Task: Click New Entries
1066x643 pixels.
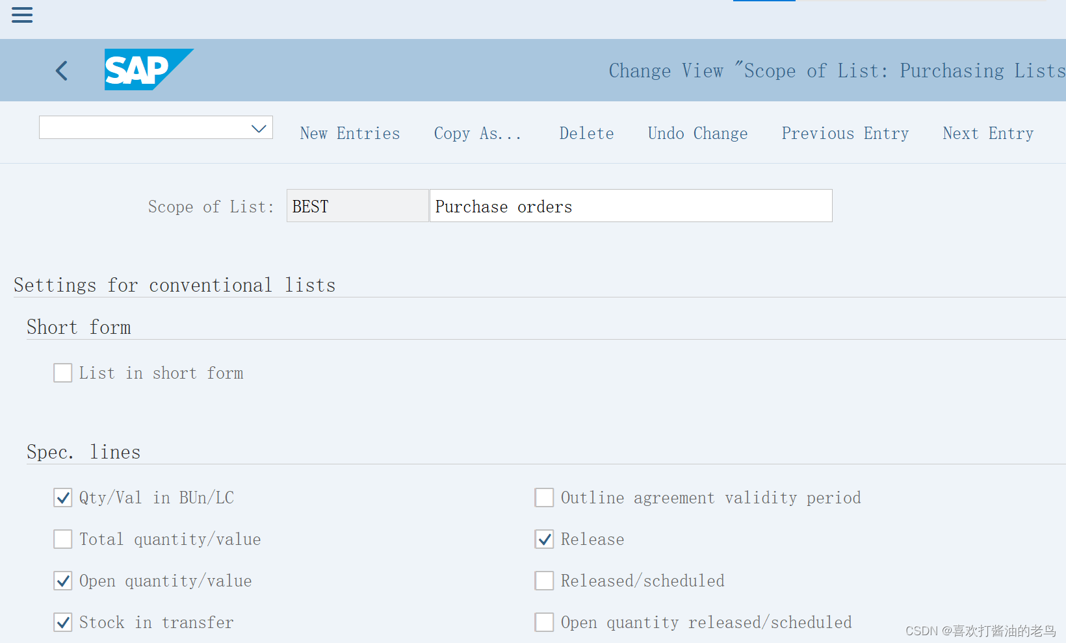Action: click(x=350, y=133)
